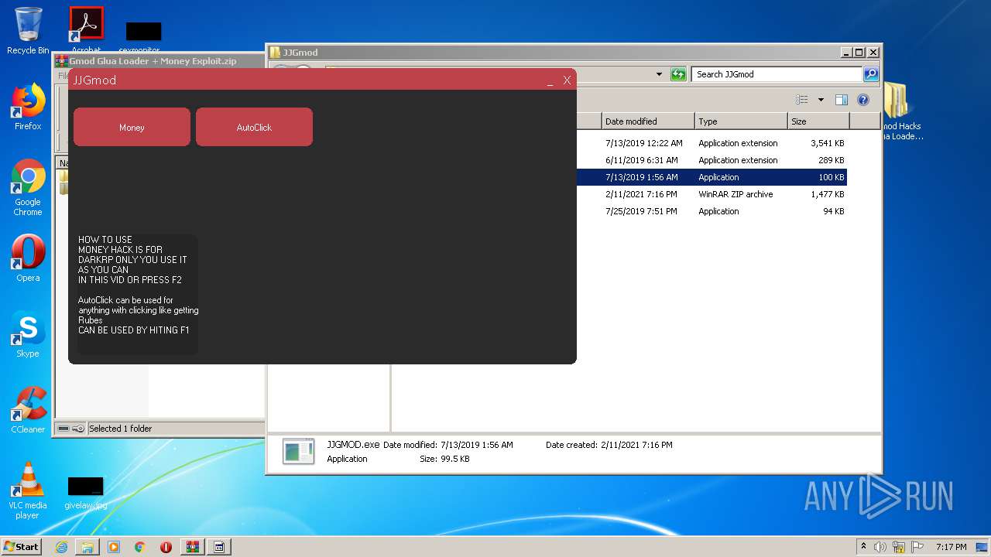Sort by the Date modified column header
This screenshot has height=557, width=991.
pyautogui.click(x=648, y=121)
